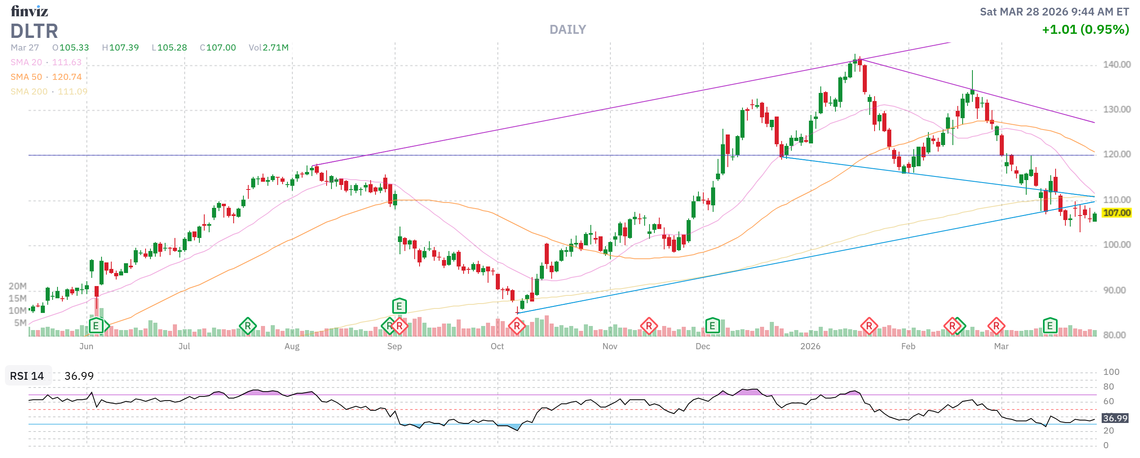
Task: Click the SMA 20 indicator label
Action: [26, 62]
